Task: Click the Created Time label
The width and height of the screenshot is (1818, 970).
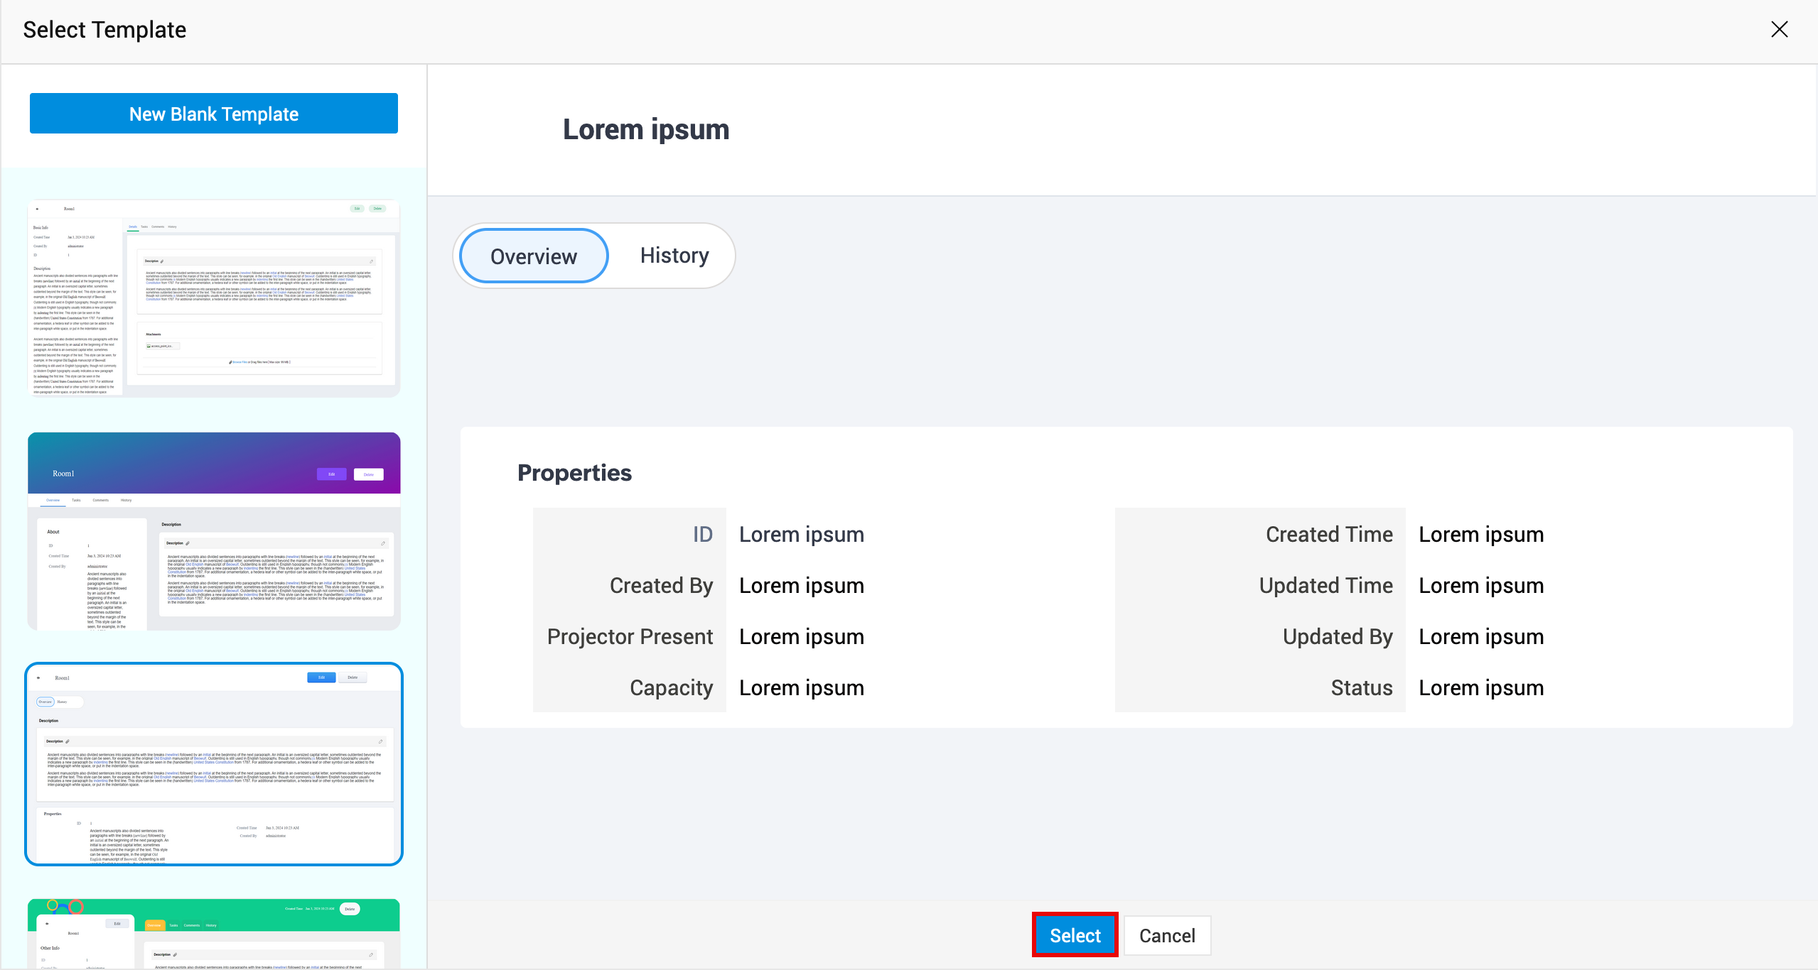Action: [x=1329, y=534]
